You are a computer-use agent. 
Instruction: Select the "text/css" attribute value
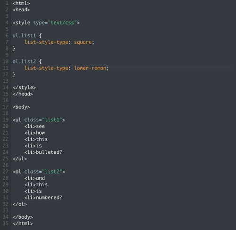point(62,23)
